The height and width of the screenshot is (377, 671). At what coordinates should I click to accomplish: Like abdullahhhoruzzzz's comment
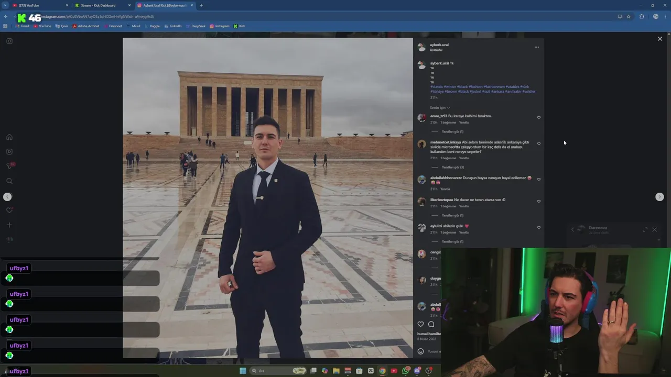(x=538, y=179)
